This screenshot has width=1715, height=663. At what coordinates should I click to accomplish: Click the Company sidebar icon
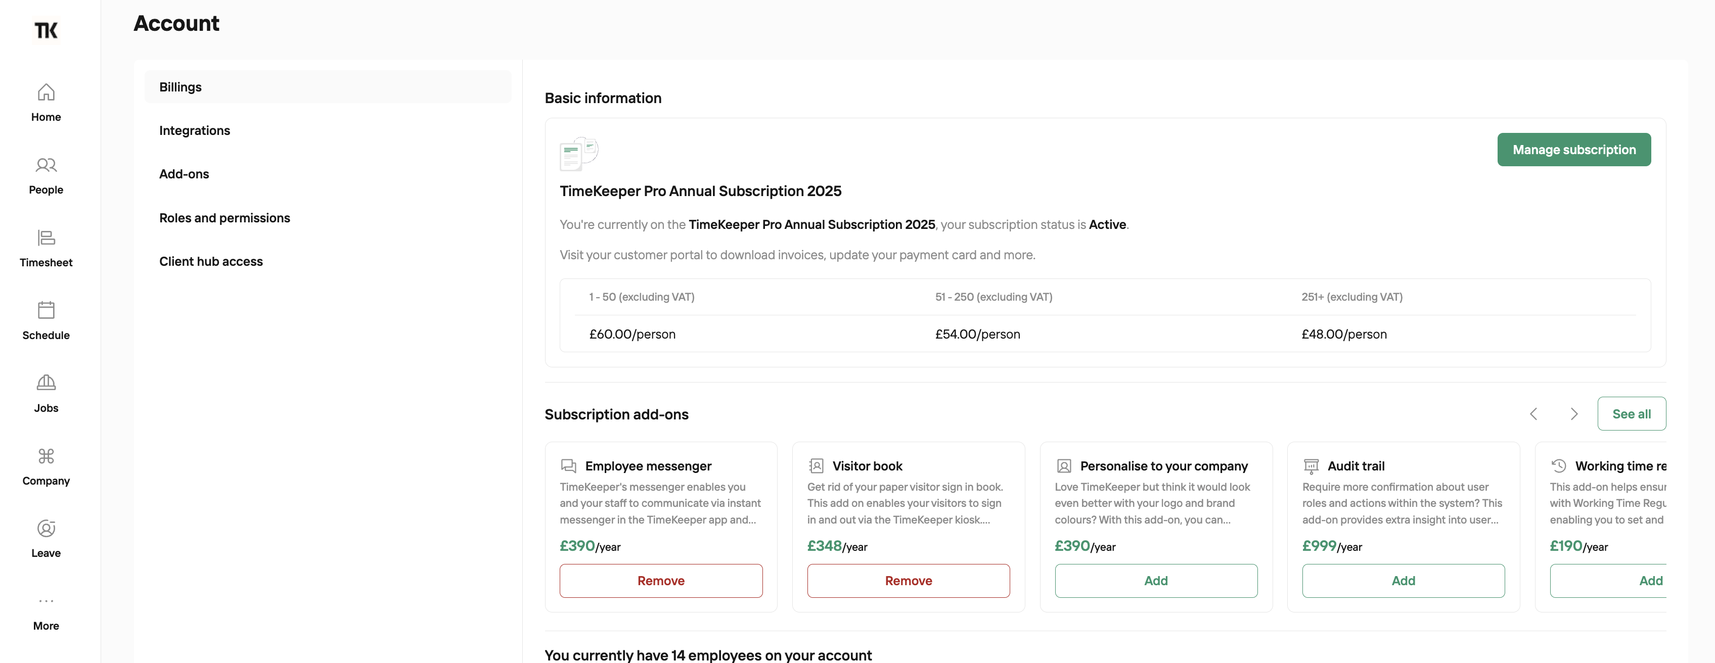coord(46,455)
